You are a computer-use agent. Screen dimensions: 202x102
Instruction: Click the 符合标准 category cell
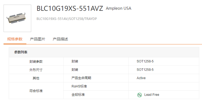36,91
